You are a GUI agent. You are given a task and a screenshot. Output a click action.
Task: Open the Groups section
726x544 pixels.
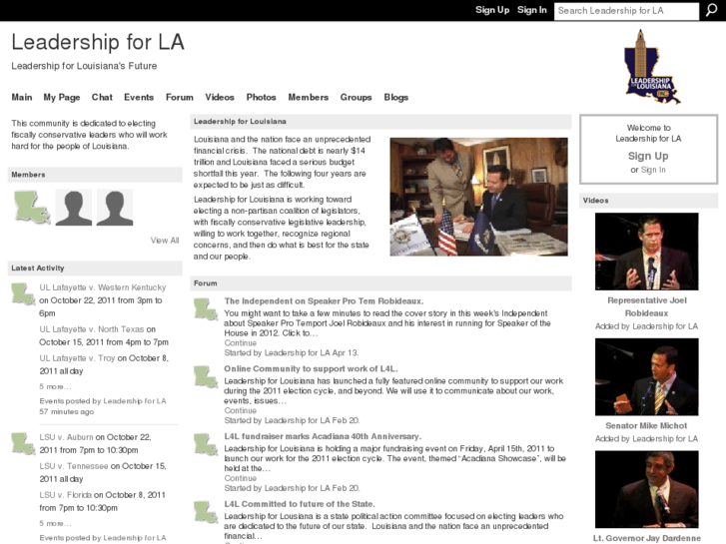click(356, 97)
